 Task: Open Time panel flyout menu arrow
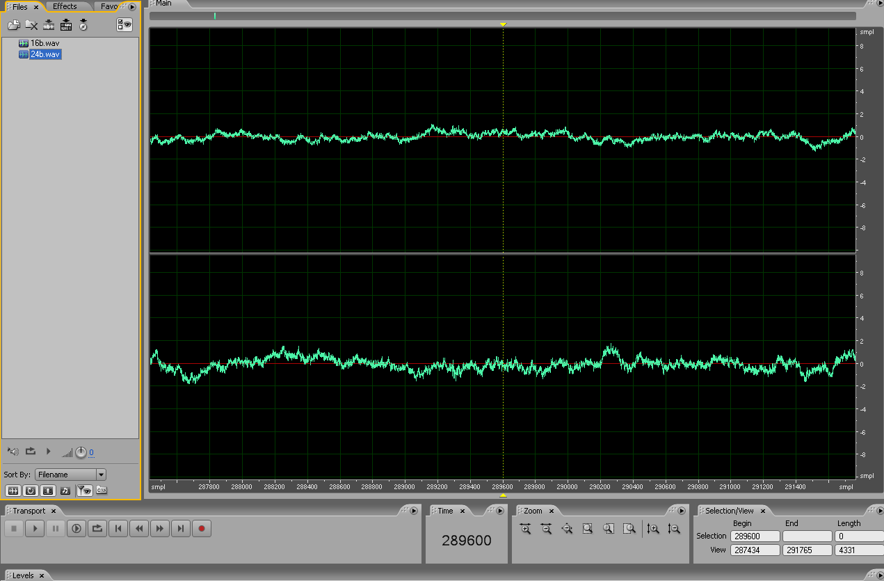click(499, 511)
